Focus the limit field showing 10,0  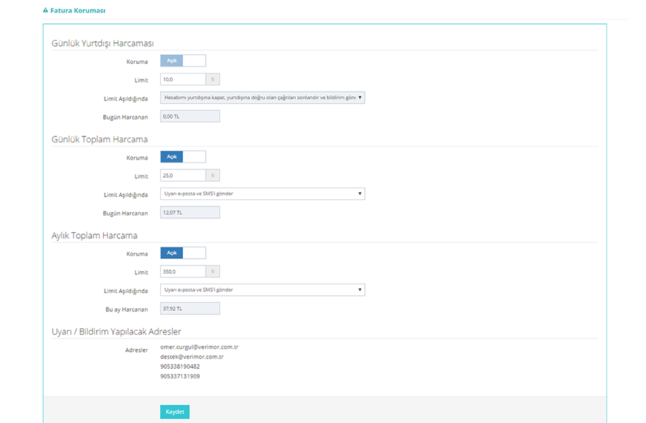coord(183,80)
